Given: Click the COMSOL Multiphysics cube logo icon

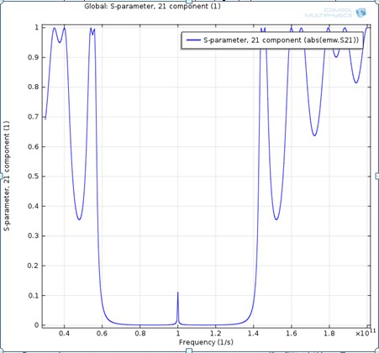Looking at the screenshot, I should click(x=361, y=13).
